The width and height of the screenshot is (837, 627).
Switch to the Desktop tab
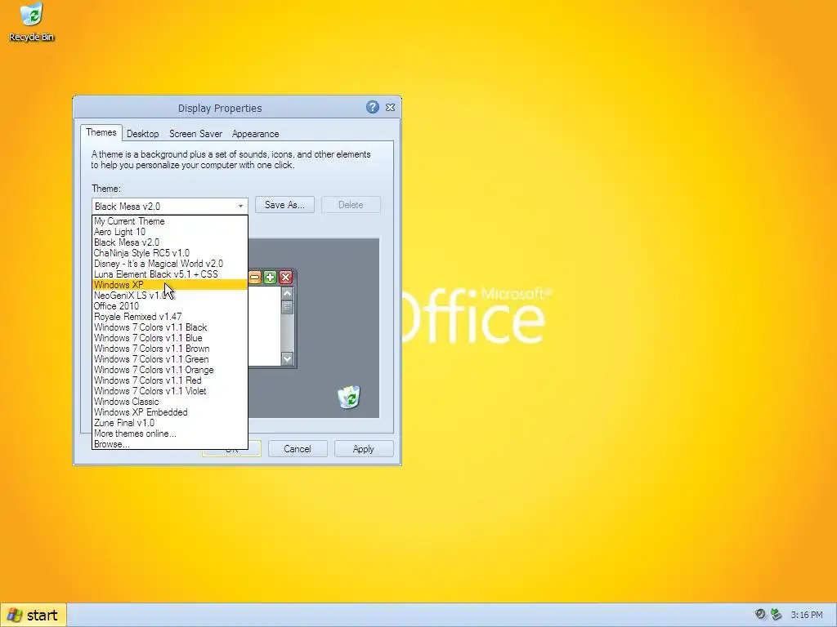142,134
